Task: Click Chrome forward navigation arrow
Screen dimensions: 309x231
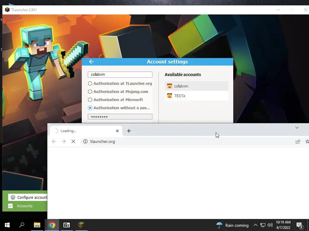Action: [x=63, y=141]
